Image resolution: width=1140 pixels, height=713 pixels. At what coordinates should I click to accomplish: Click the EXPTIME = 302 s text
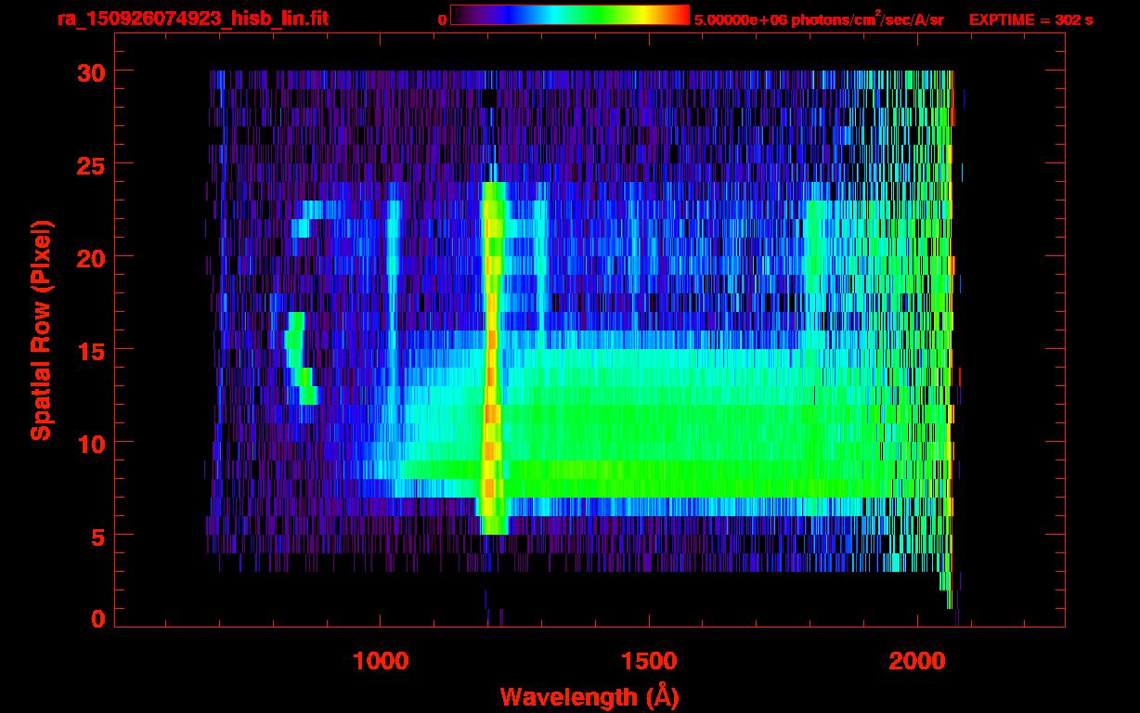pos(1030,19)
